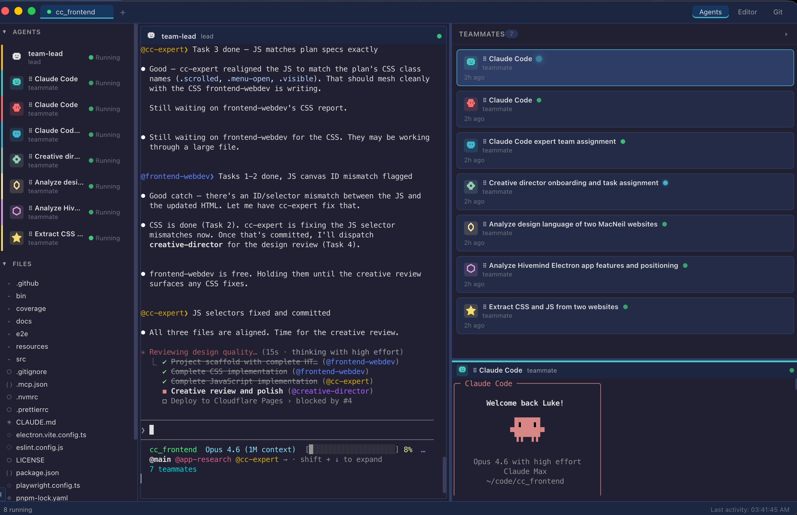Click the prompt input field in team-lead terminal

234,430
